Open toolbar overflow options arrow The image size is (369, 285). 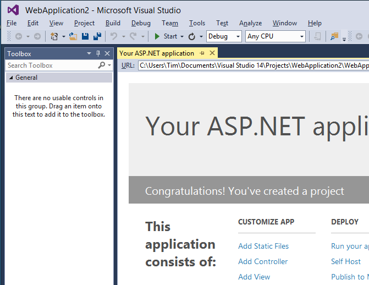344,39
